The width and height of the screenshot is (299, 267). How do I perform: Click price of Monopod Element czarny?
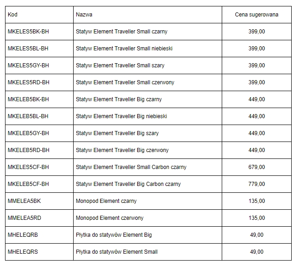[256, 201]
